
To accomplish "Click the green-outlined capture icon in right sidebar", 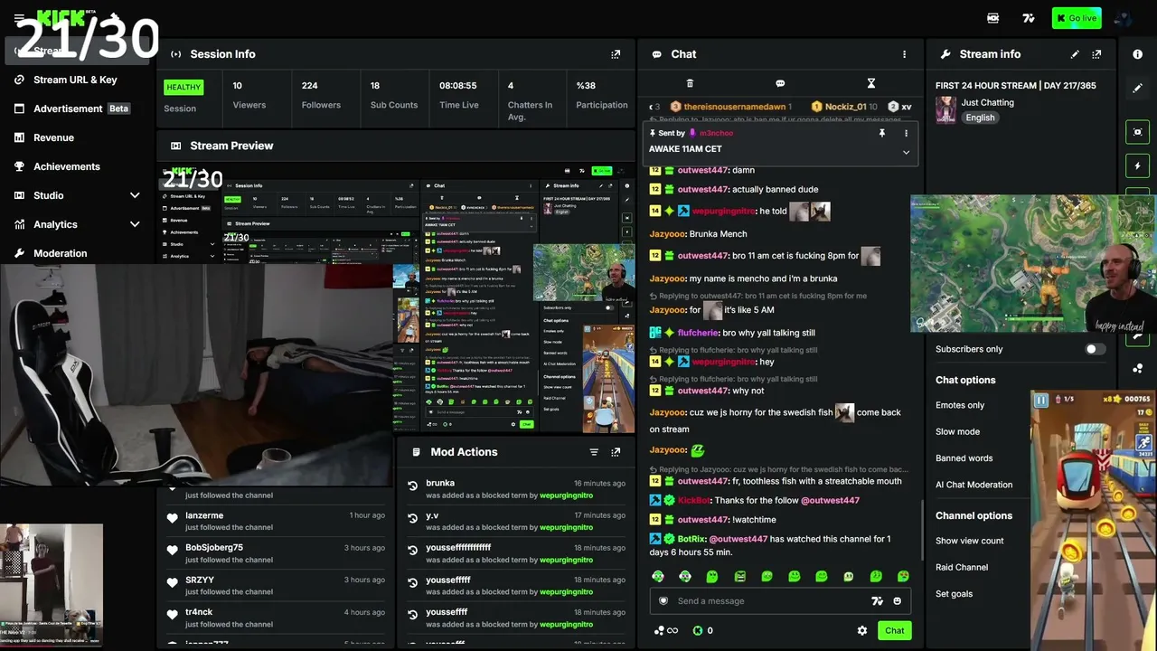I will coord(1138,132).
